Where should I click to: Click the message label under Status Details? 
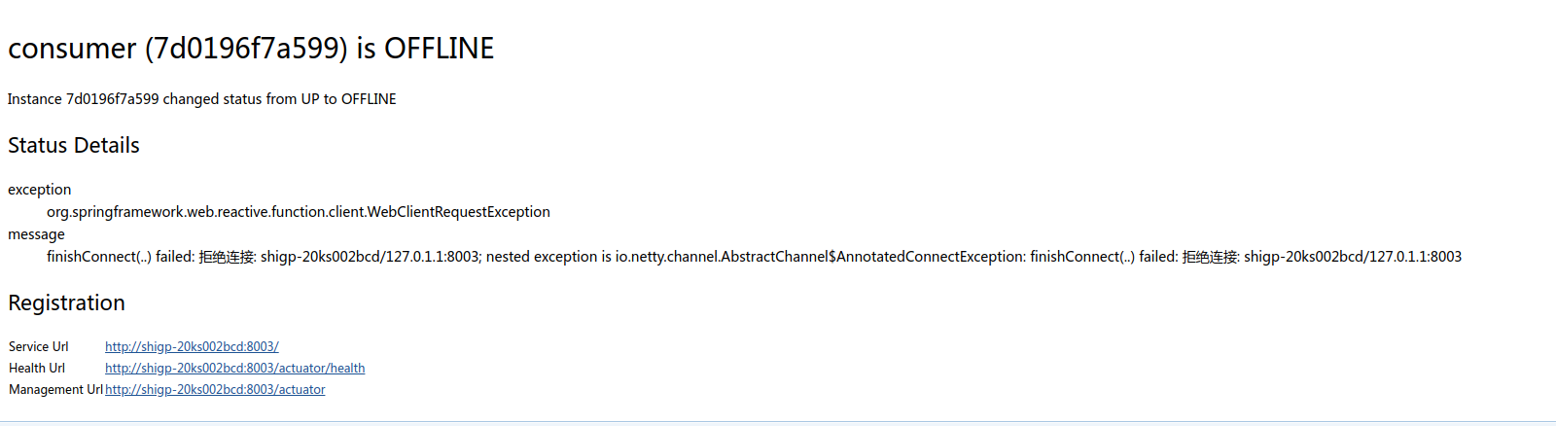36,234
